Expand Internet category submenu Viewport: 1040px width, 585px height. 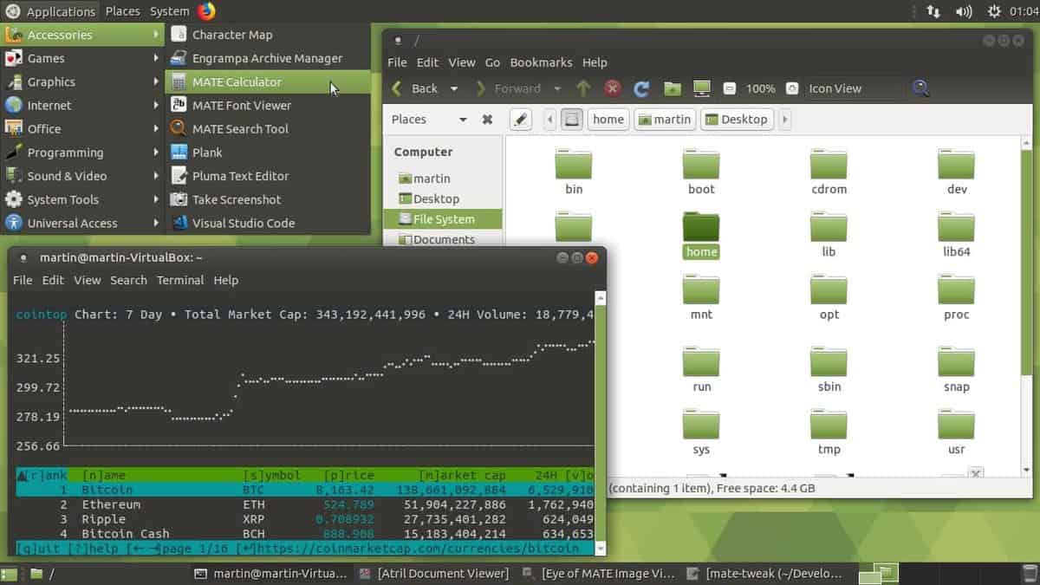81,105
